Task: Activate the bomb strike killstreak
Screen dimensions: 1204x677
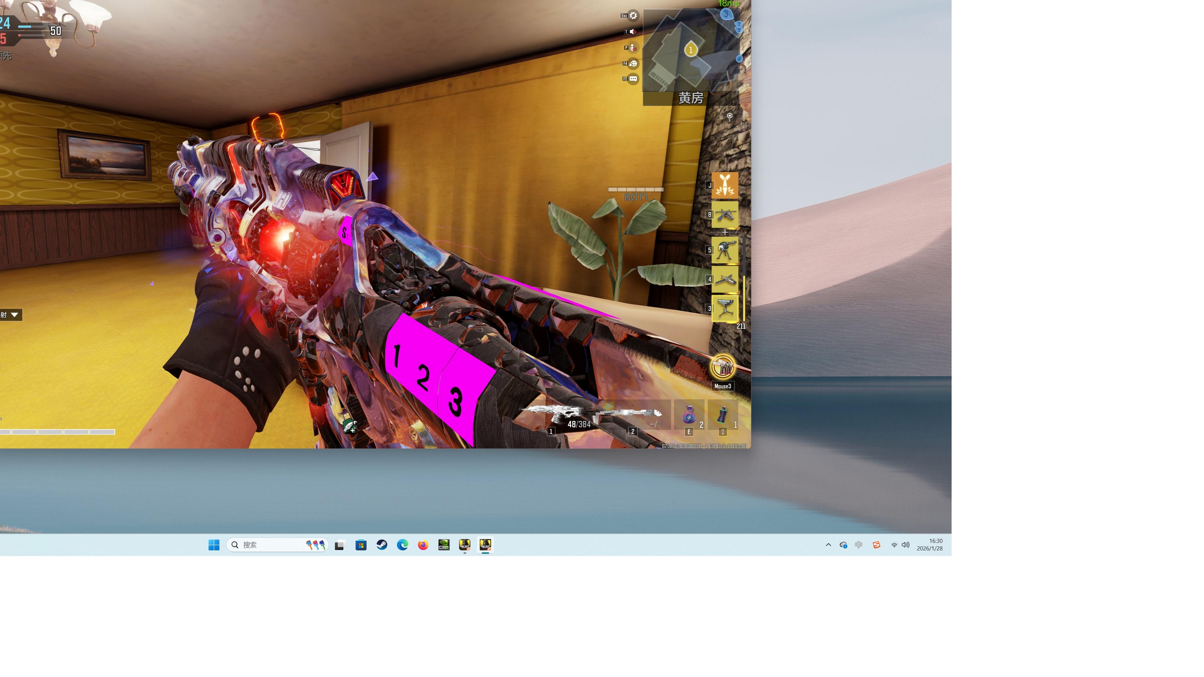Action: 725,186
